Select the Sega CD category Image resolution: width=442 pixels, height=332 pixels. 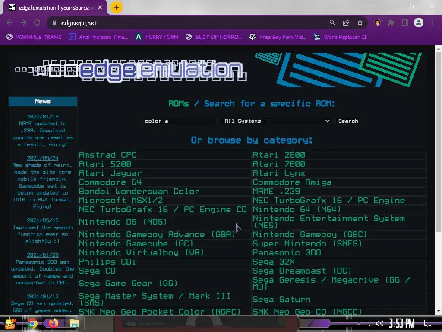tap(97, 271)
